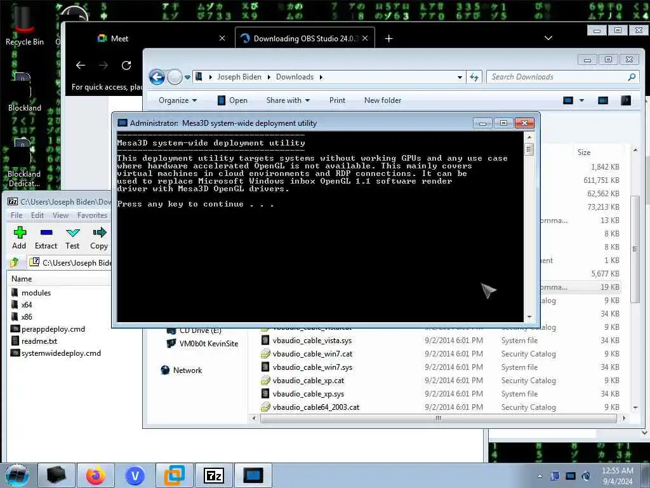Click Downloads in the address breadcrumb
The image size is (650, 488).
tap(295, 77)
